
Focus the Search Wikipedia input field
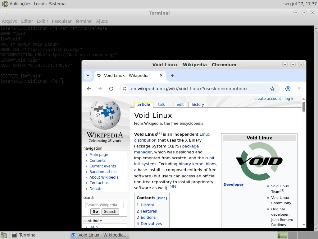[104, 205]
